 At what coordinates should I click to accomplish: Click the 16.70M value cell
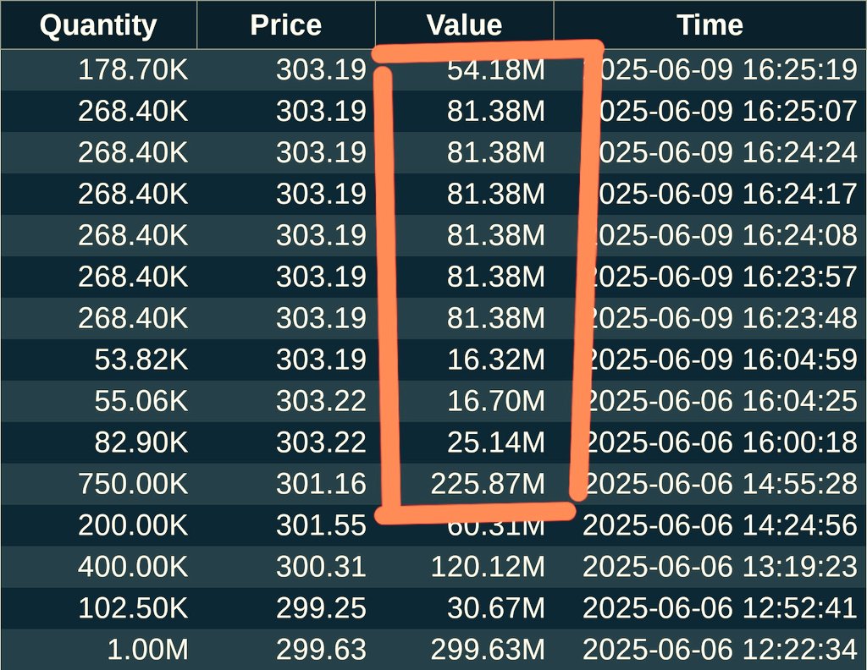pos(496,401)
